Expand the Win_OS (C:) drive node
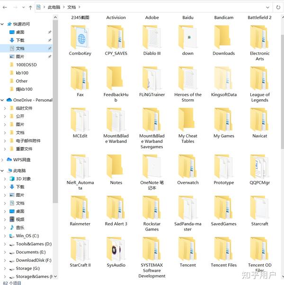This screenshot has width=284, height=285. [x=5, y=236]
